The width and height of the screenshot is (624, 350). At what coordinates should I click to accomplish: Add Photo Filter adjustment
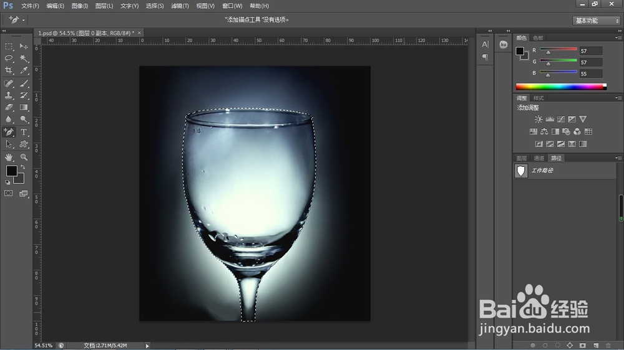tap(566, 131)
